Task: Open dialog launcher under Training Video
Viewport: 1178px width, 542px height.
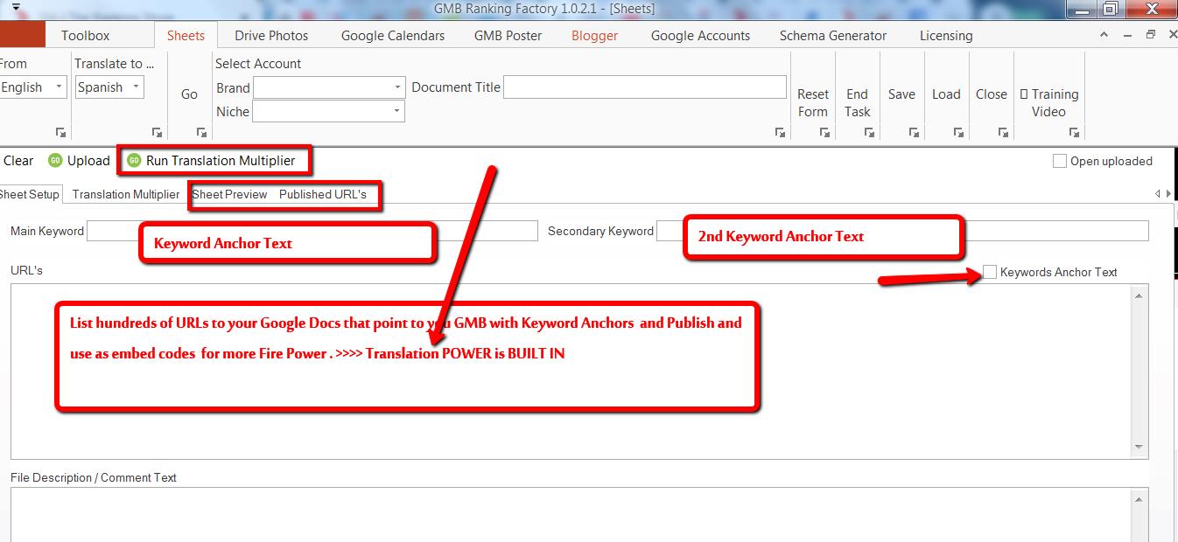Action: click(x=1074, y=133)
